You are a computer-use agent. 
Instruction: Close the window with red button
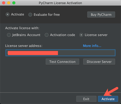point(4,3)
